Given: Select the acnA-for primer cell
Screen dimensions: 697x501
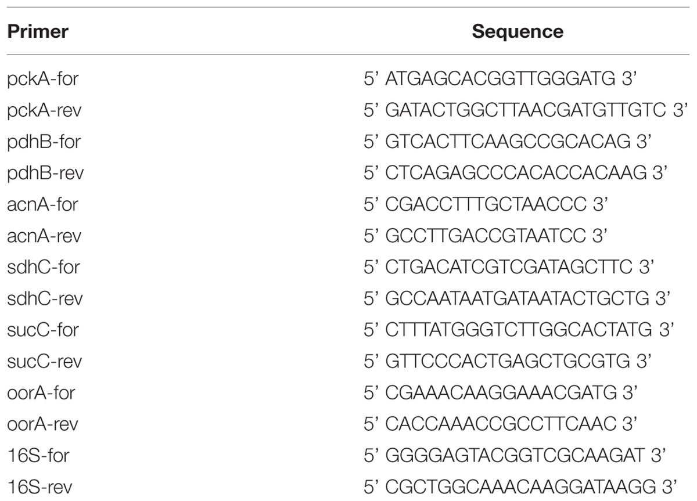Looking at the screenshot, I should (x=42, y=204).
